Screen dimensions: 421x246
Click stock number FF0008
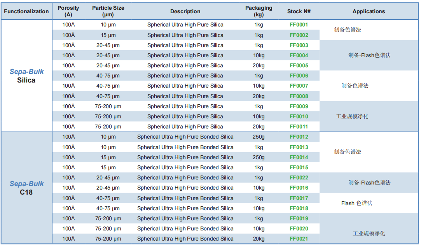pos(299,96)
